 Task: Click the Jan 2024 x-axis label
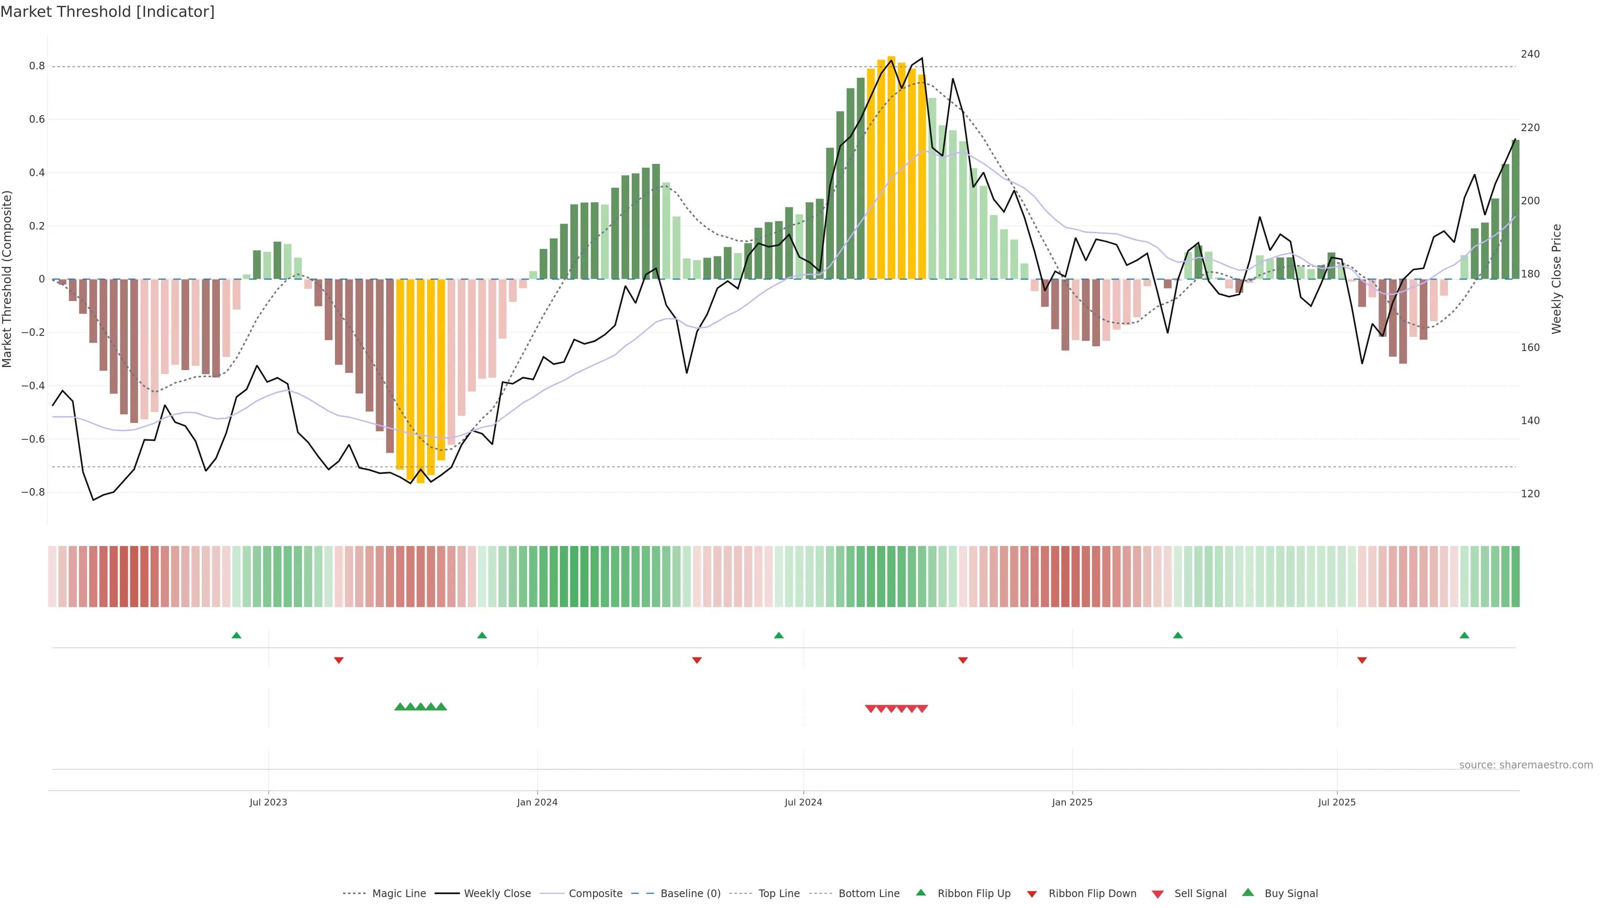click(537, 802)
